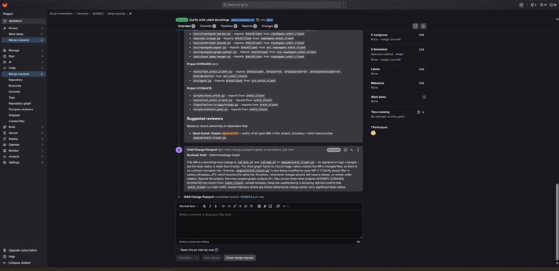Insert collapsible section in comment editor
The image size is (559, 271).
270,206
